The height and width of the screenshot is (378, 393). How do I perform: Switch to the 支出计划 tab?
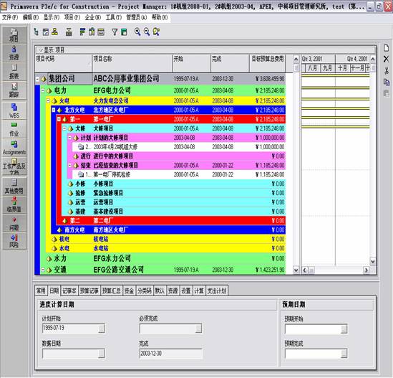(x=217, y=290)
